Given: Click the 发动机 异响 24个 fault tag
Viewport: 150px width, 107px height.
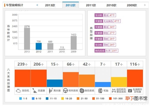Looking at the screenshot, I should [105, 45].
